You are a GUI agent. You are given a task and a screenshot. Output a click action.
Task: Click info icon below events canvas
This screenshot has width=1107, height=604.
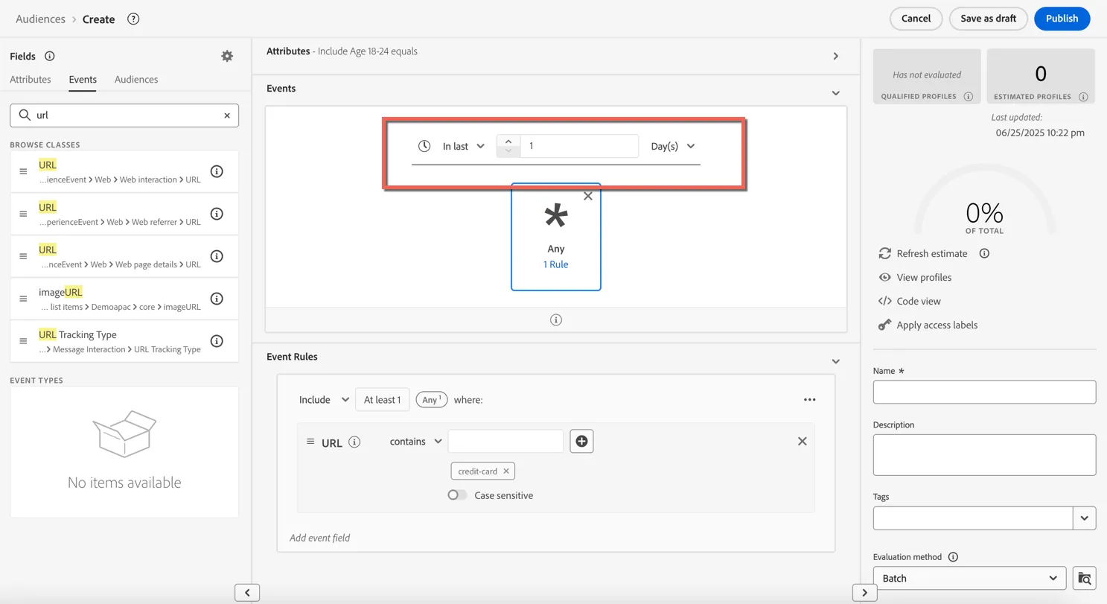[x=556, y=320]
